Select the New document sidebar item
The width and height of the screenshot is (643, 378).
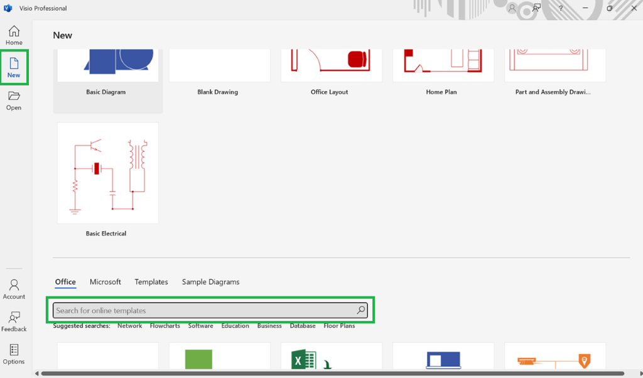pyautogui.click(x=14, y=68)
